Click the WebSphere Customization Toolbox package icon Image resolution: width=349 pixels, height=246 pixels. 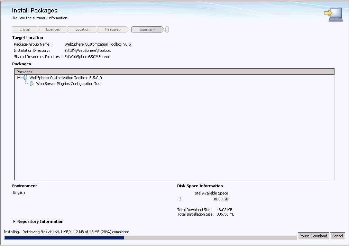(x=25, y=78)
